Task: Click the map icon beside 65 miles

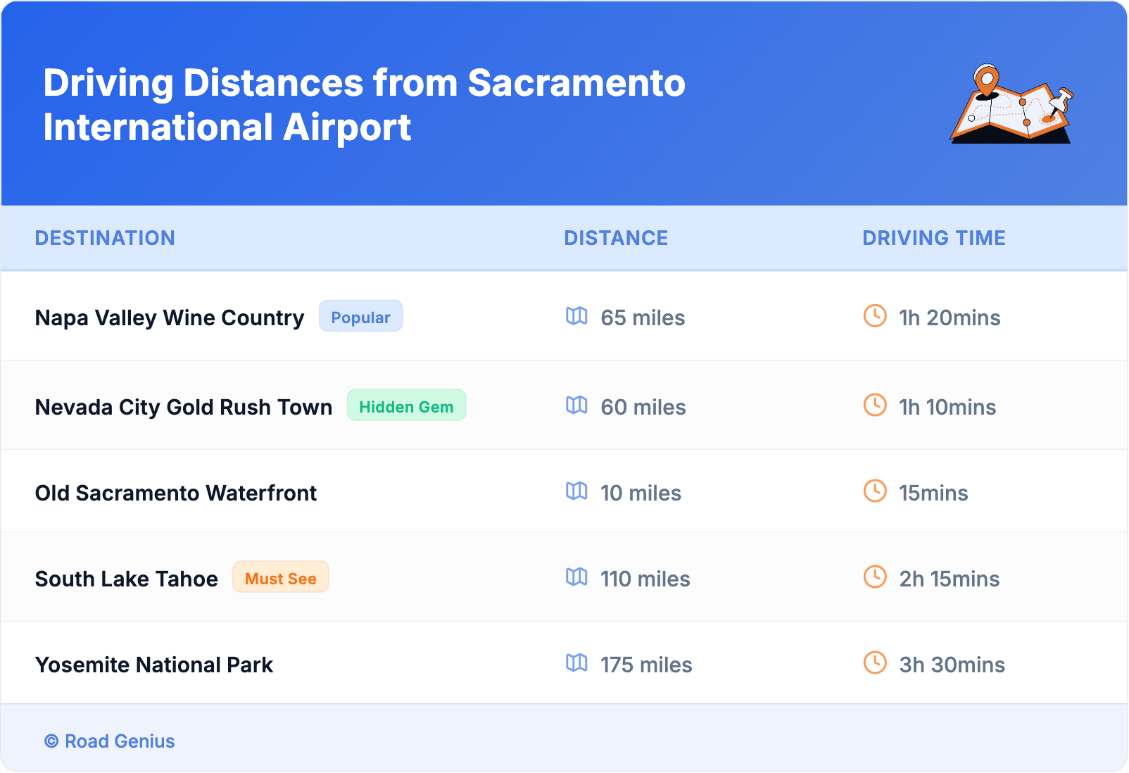Action: tap(576, 316)
